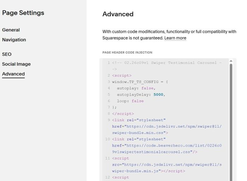This screenshot has width=247, height=181.
Task: Click the 'autoplay: false' code line
Action: [136, 88]
